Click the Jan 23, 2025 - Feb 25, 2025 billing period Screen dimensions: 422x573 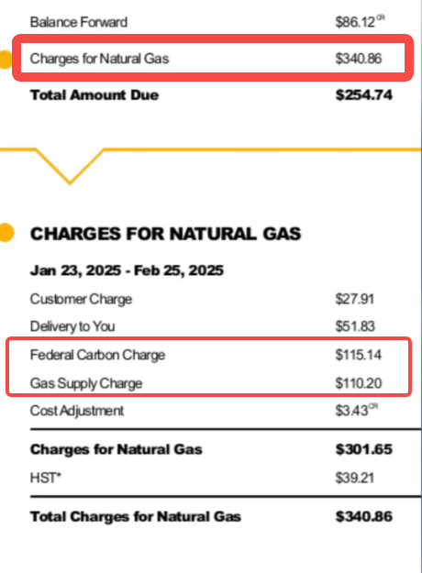(127, 270)
